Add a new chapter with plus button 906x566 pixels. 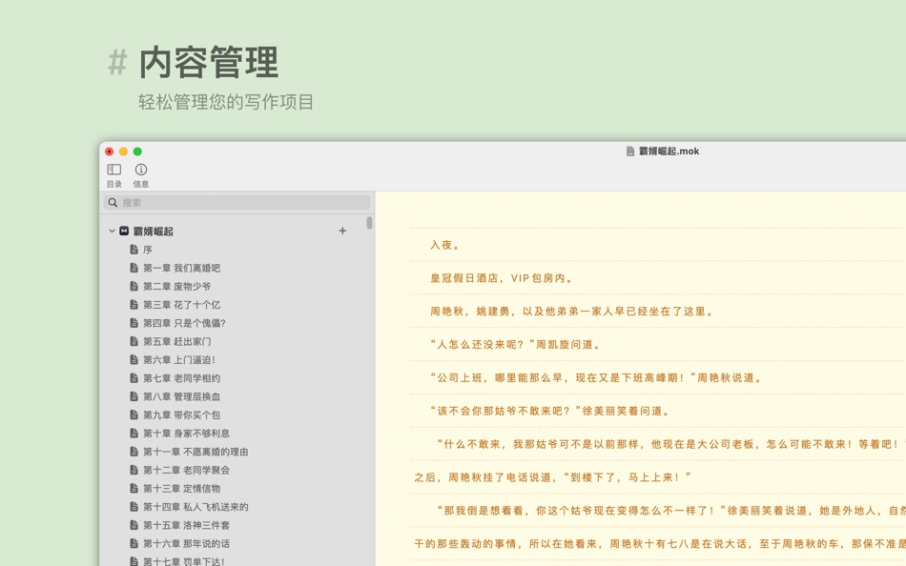[342, 231]
